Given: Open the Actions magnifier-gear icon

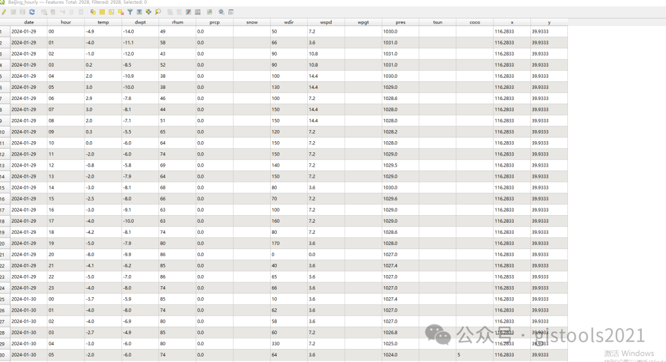Looking at the screenshot, I should [x=221, y=12].
